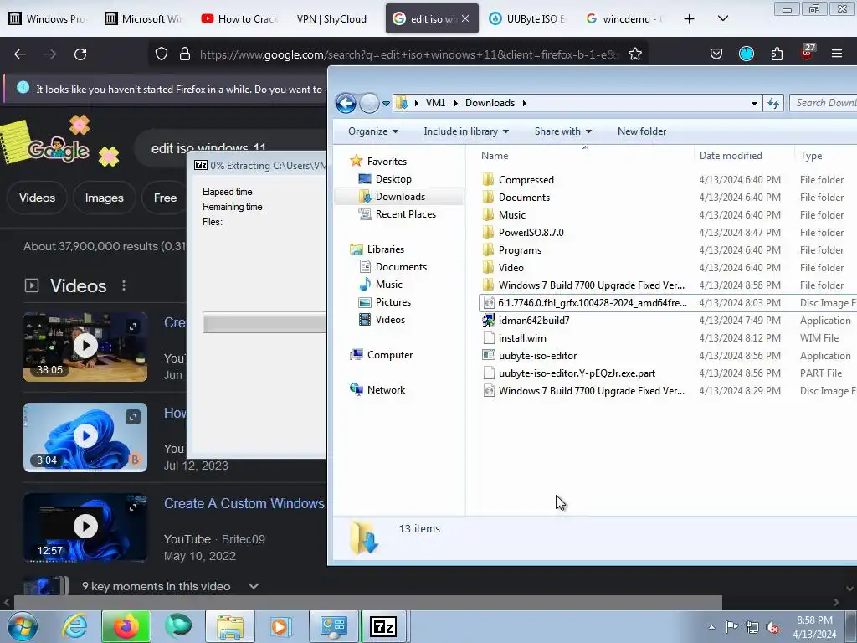Close the 'edit iso' Firefox tab
This screenshot has height=643, width=857.
[465, 18]
